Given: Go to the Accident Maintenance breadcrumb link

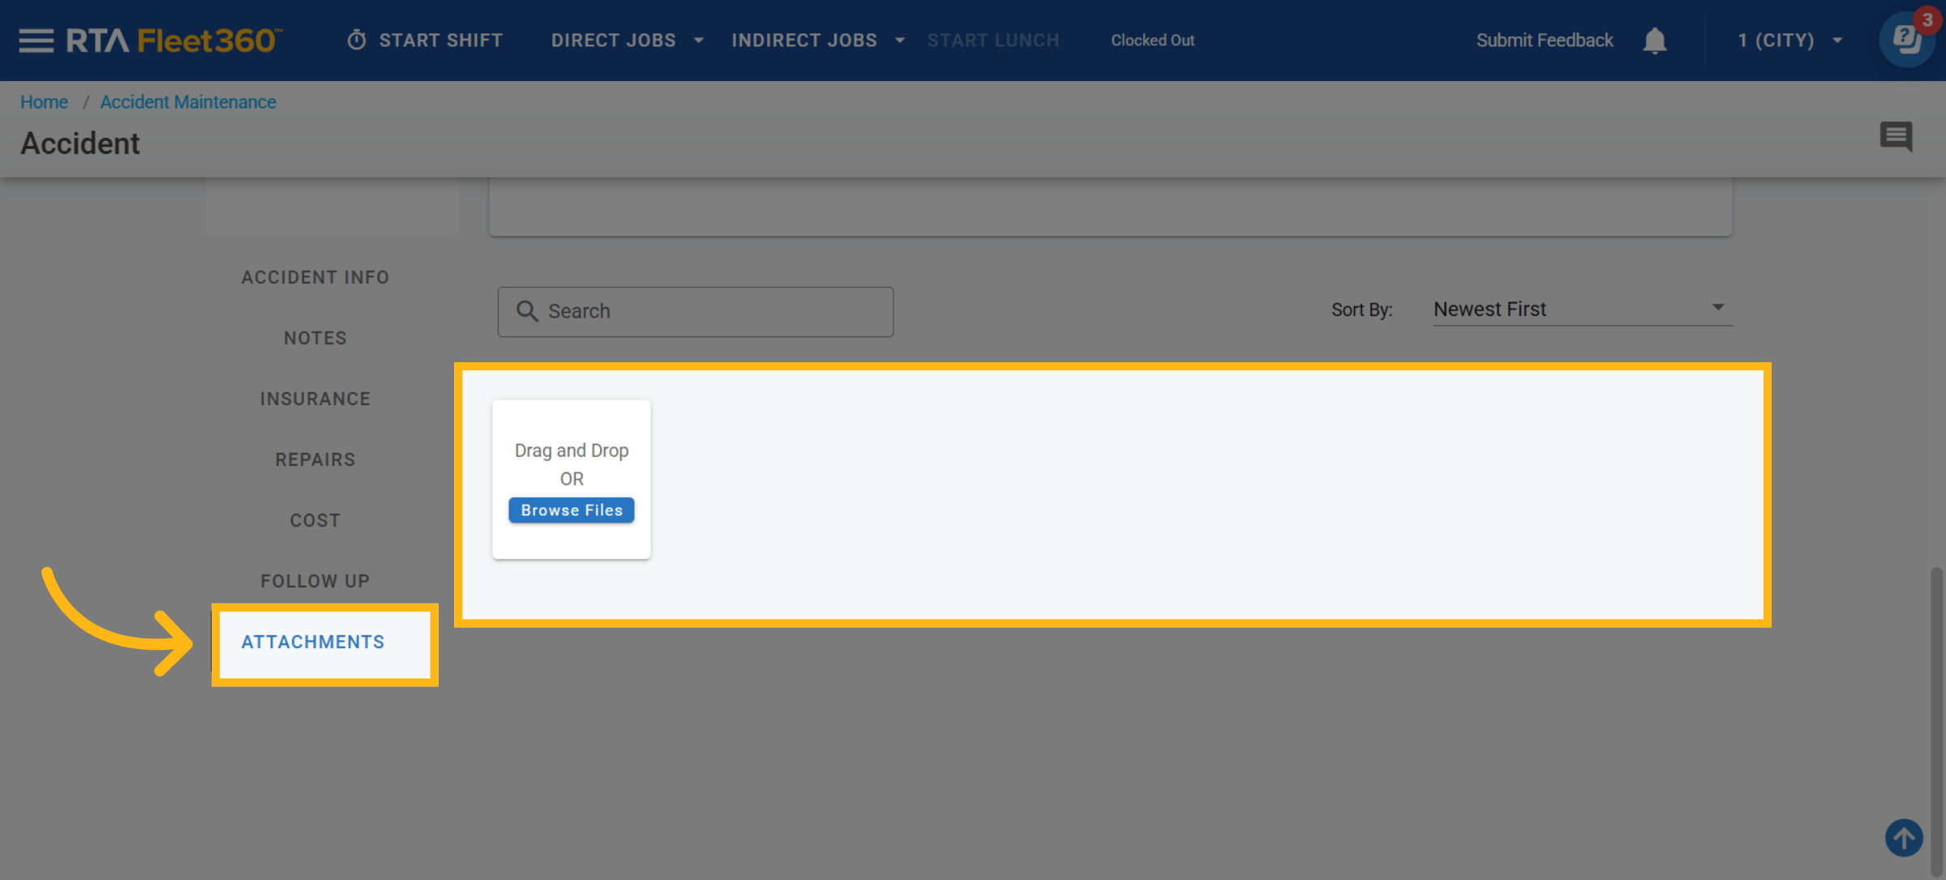Looking at the screenshot, I should click(x=188, y=102).
